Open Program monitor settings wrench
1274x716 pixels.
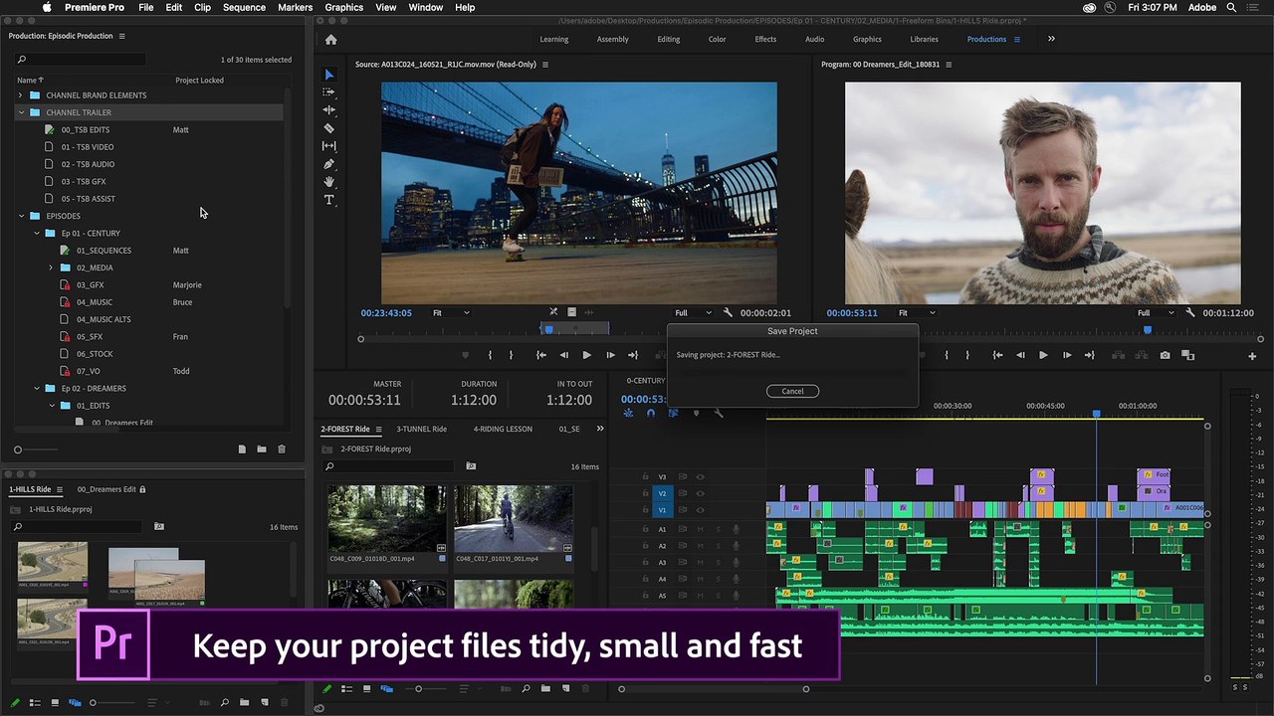[x=1189, y=312]
